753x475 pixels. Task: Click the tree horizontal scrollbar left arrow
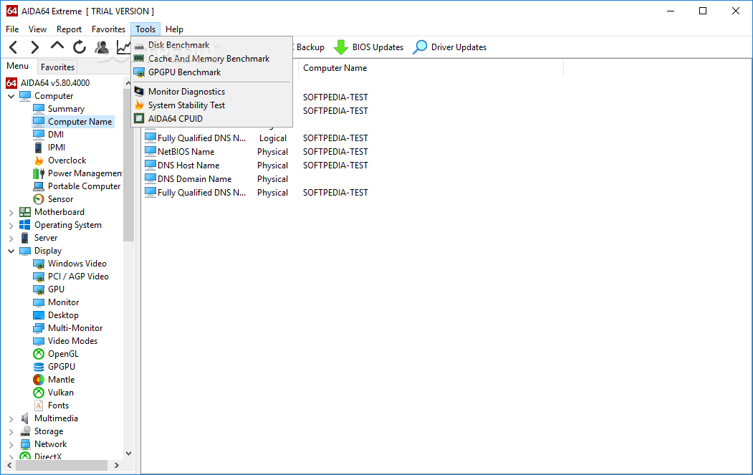9,466
